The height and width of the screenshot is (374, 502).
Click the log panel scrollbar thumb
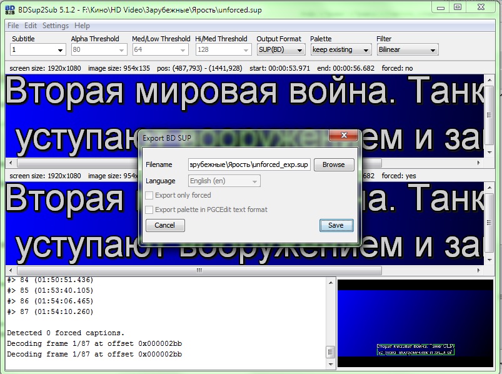pos(331,352)
